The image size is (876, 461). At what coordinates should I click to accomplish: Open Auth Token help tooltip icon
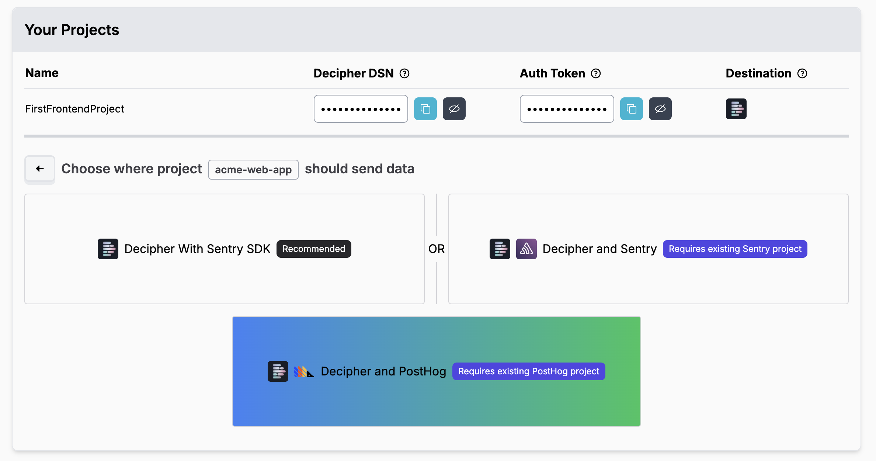(x=596, y=73)
